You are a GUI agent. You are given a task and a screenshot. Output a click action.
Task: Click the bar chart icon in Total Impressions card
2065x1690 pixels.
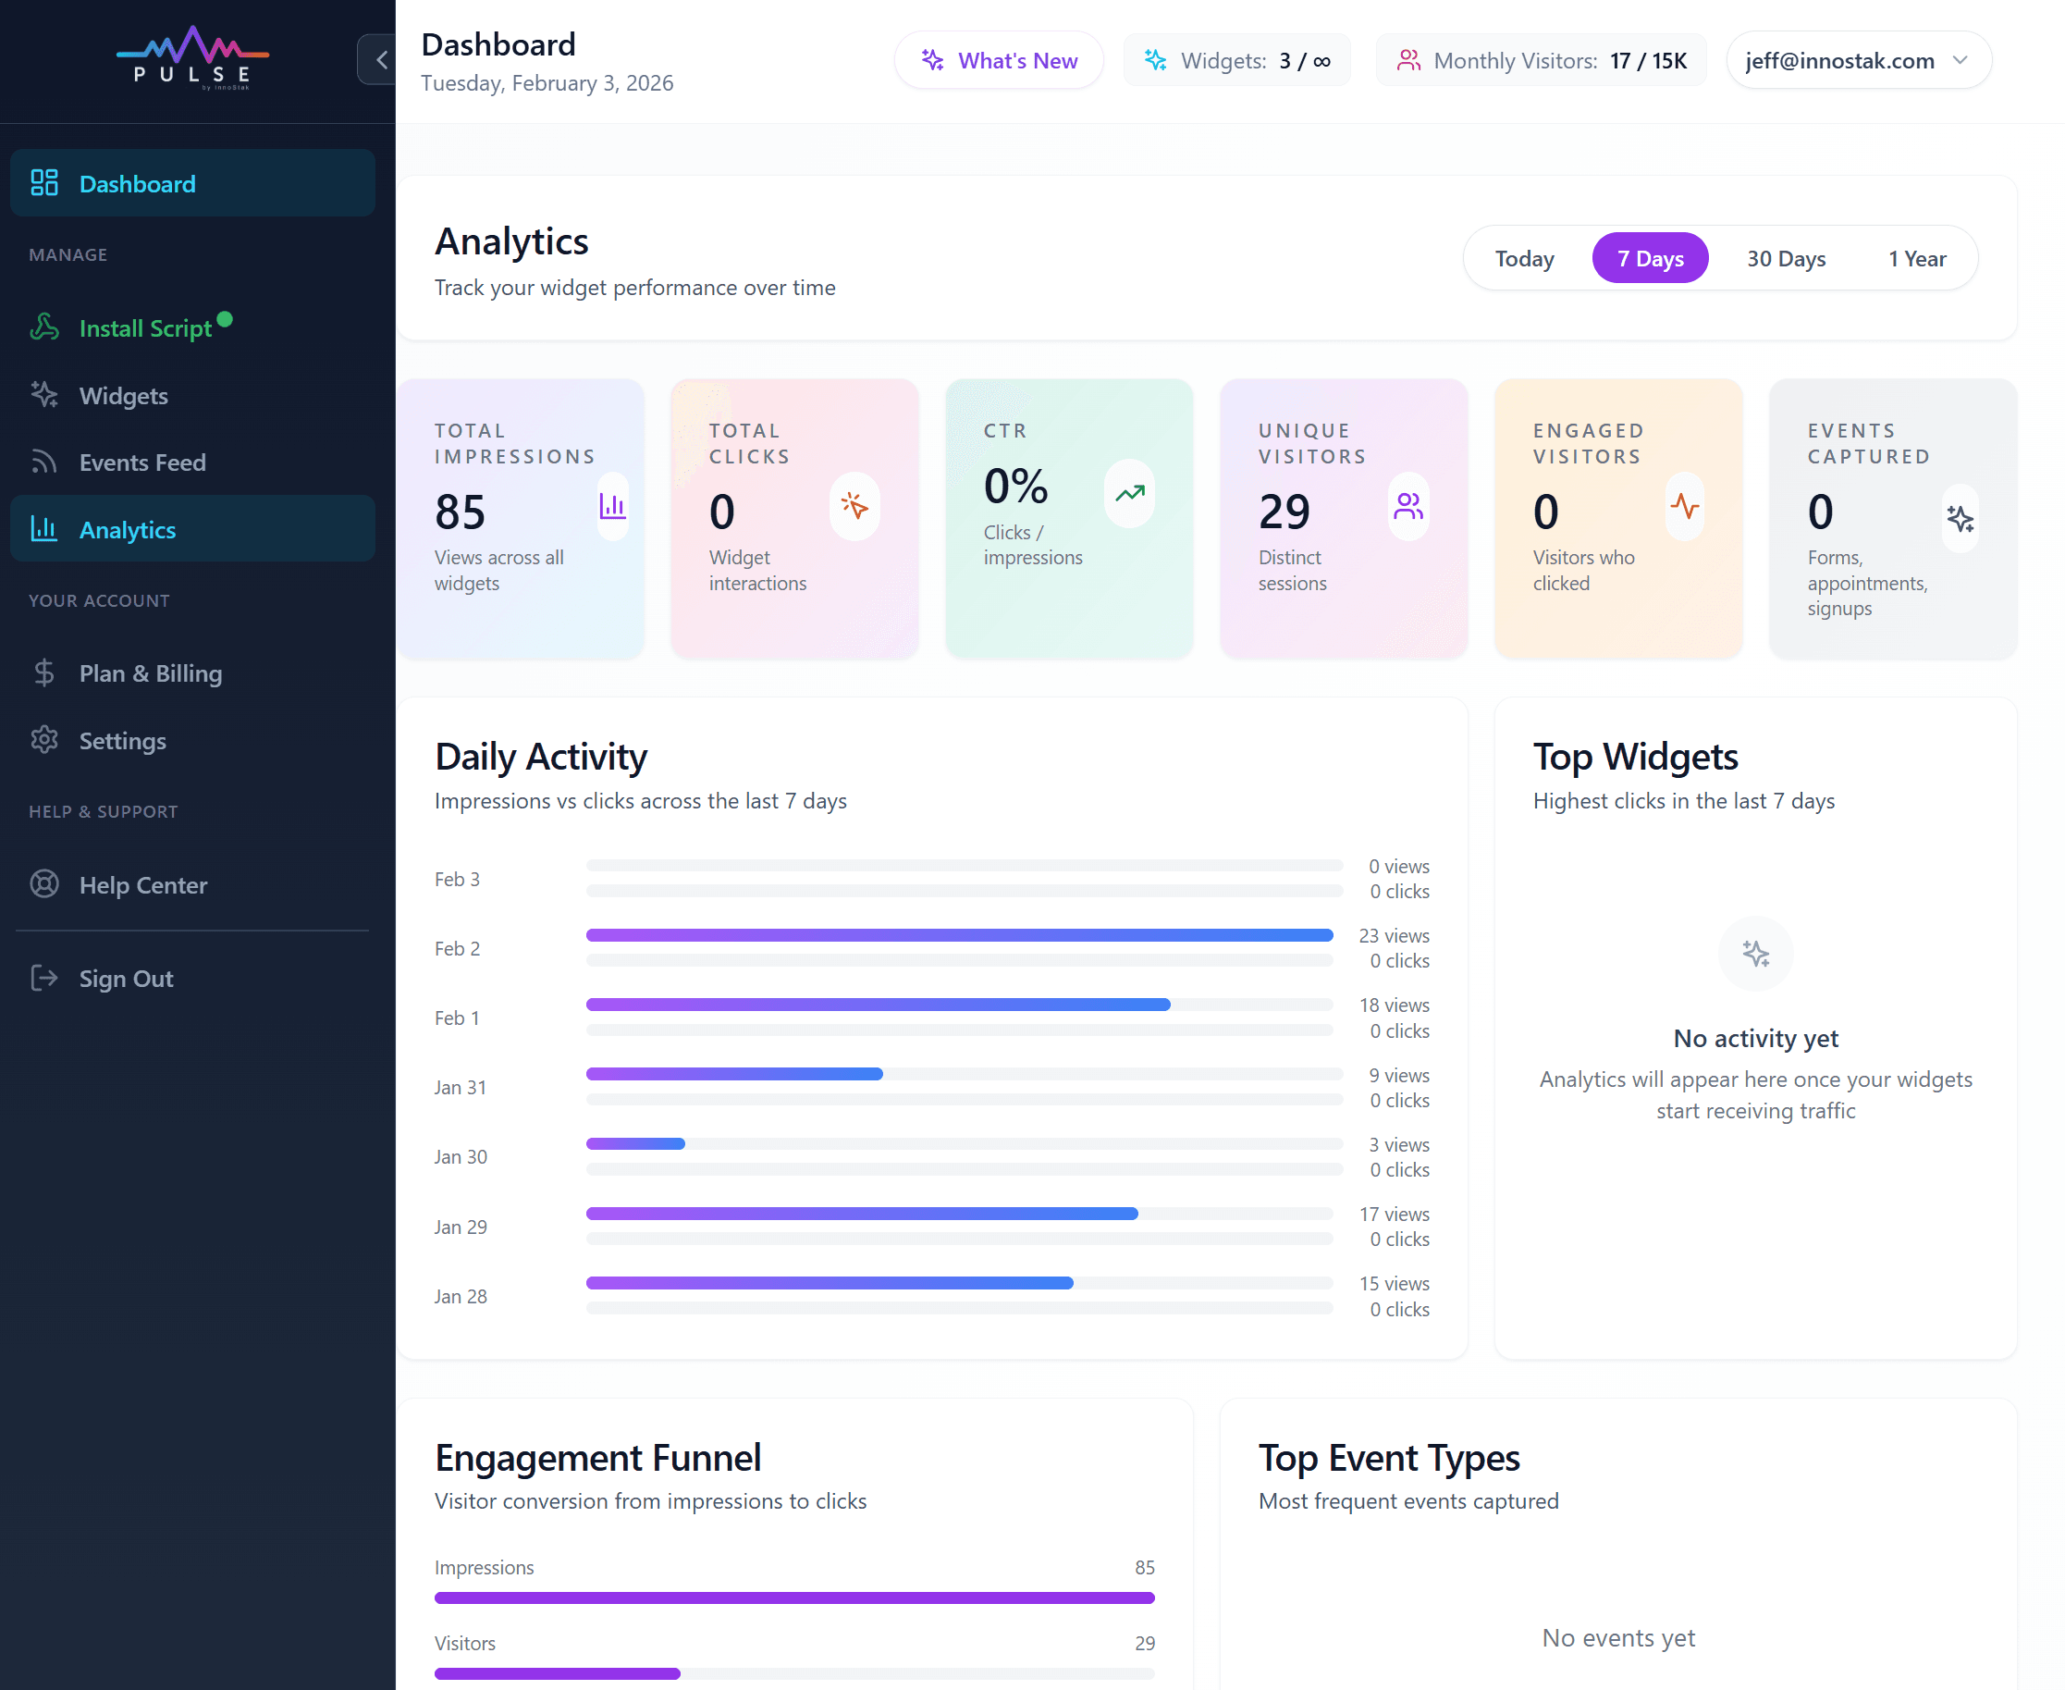612,506
